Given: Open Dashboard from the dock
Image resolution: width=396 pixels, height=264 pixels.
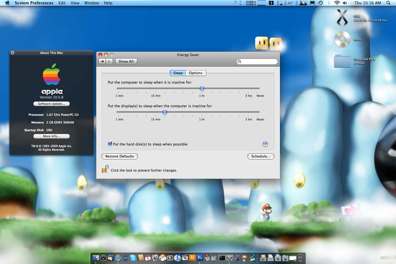Looking at the screenshot, I should [x=103, y=258].
